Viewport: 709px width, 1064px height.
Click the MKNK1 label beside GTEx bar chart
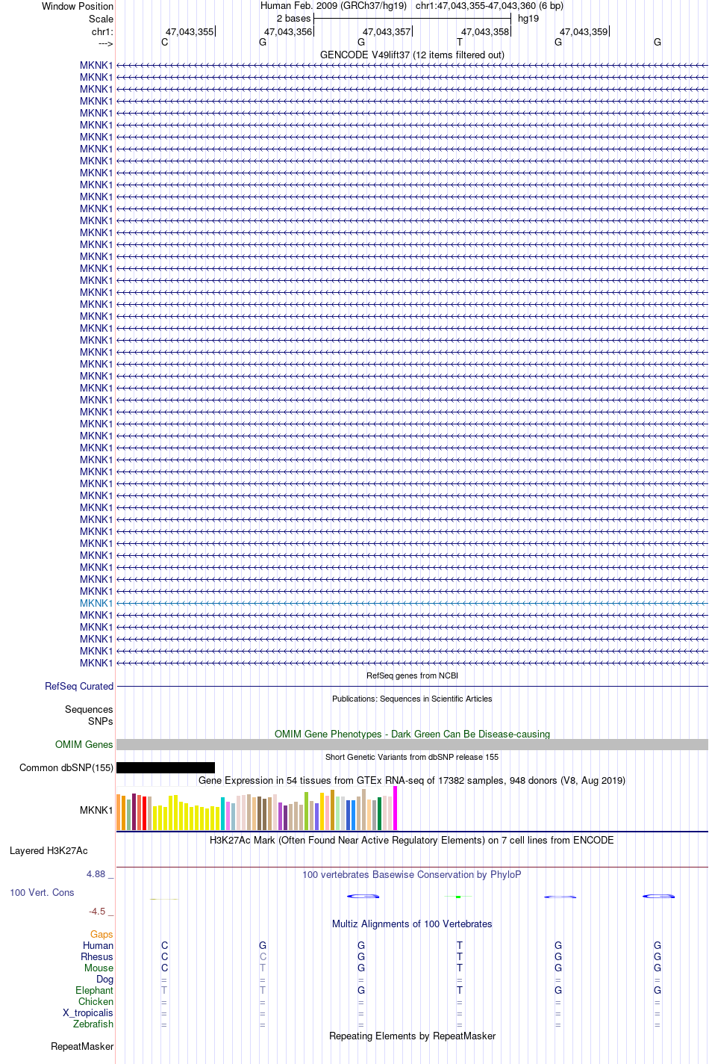click(x=96, y=810)
